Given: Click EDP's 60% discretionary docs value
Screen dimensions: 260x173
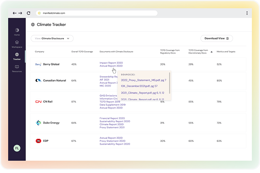Looking at the screenshot, I should tap(191, 141).
